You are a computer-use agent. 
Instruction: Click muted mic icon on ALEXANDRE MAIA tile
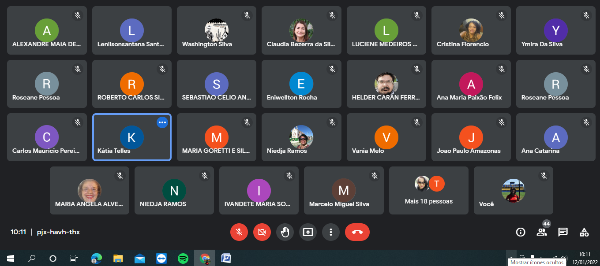(78, 15)
